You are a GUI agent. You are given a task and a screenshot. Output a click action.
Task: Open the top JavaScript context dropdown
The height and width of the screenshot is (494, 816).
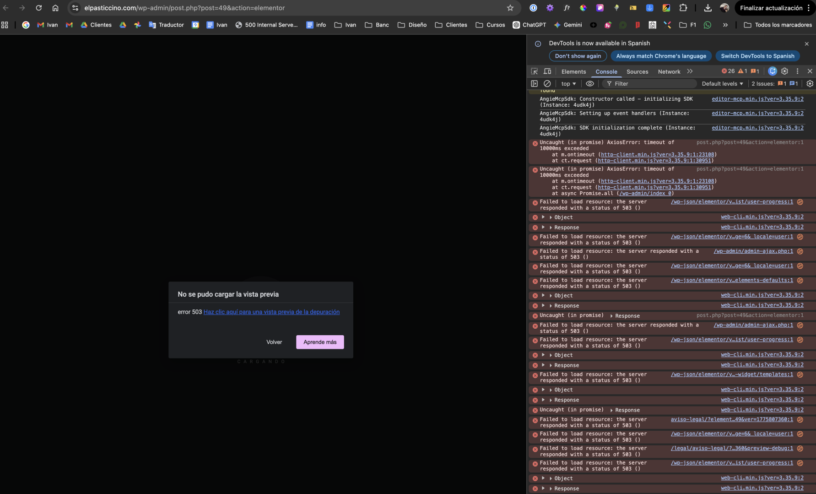pos(568,84)
